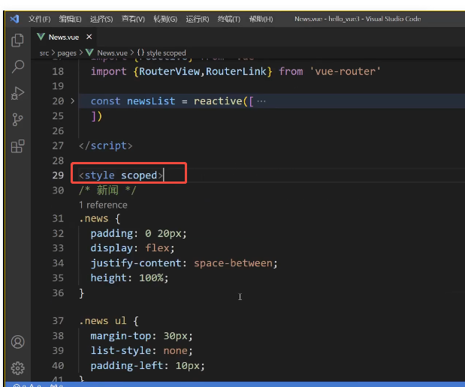
Task: Close the News.vue tab
Action: click(x=89, y=37)
